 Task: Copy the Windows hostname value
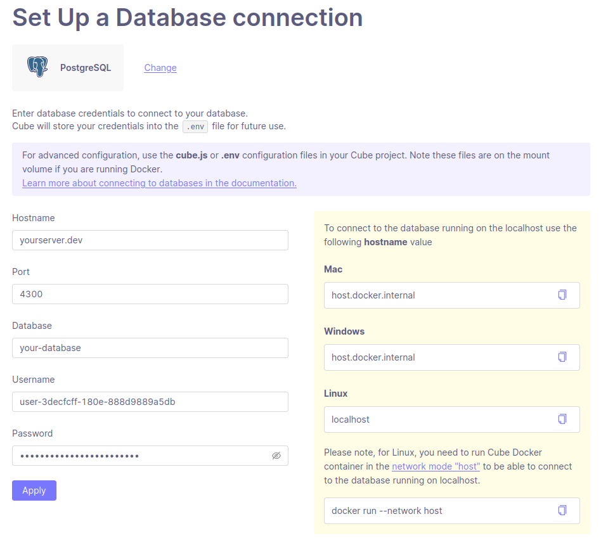click(x=562, y=357)
